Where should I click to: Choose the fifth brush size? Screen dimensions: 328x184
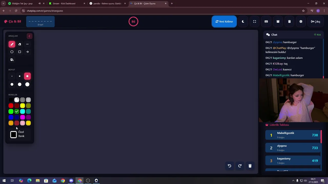(x=19, y=84)
